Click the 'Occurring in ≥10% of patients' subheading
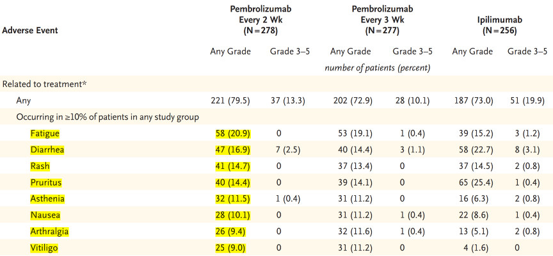 coord(108,116)
